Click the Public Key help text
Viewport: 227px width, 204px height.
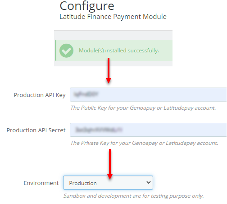tap(143, 108)
